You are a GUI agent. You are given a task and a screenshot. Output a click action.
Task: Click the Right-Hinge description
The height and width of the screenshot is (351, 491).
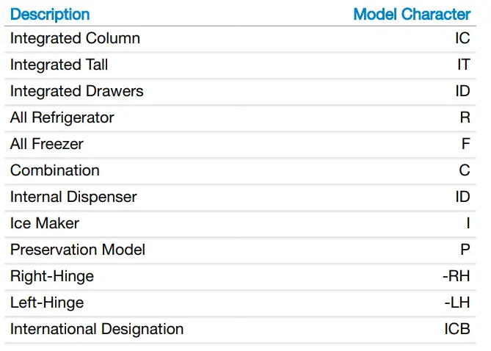pyautogui.click(x=51, y=276)
